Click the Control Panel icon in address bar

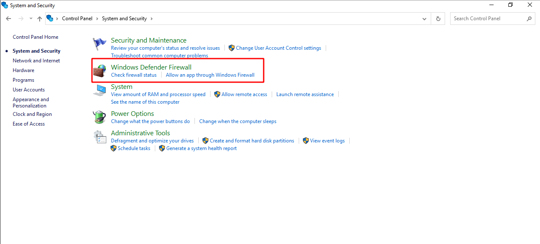point(50,19)
